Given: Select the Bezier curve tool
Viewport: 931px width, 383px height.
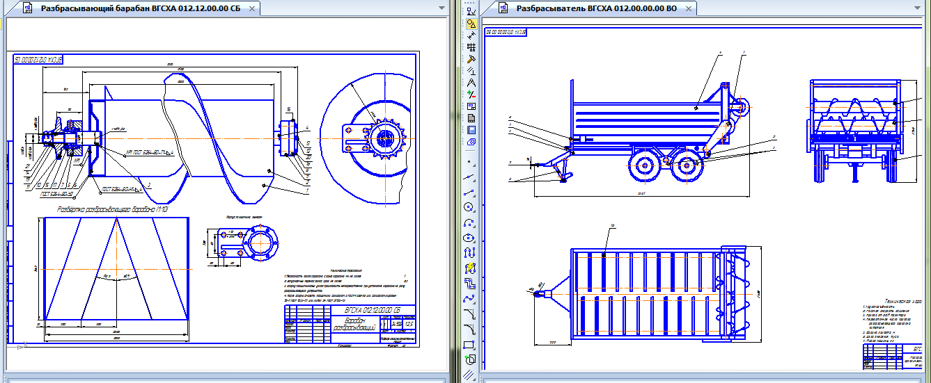Looking at the screenshot, I should 470,299.
